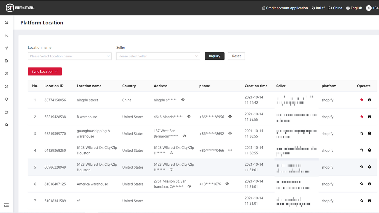Open Credit account application link
This screenshot has width=379, height=213.
(285, 8)
